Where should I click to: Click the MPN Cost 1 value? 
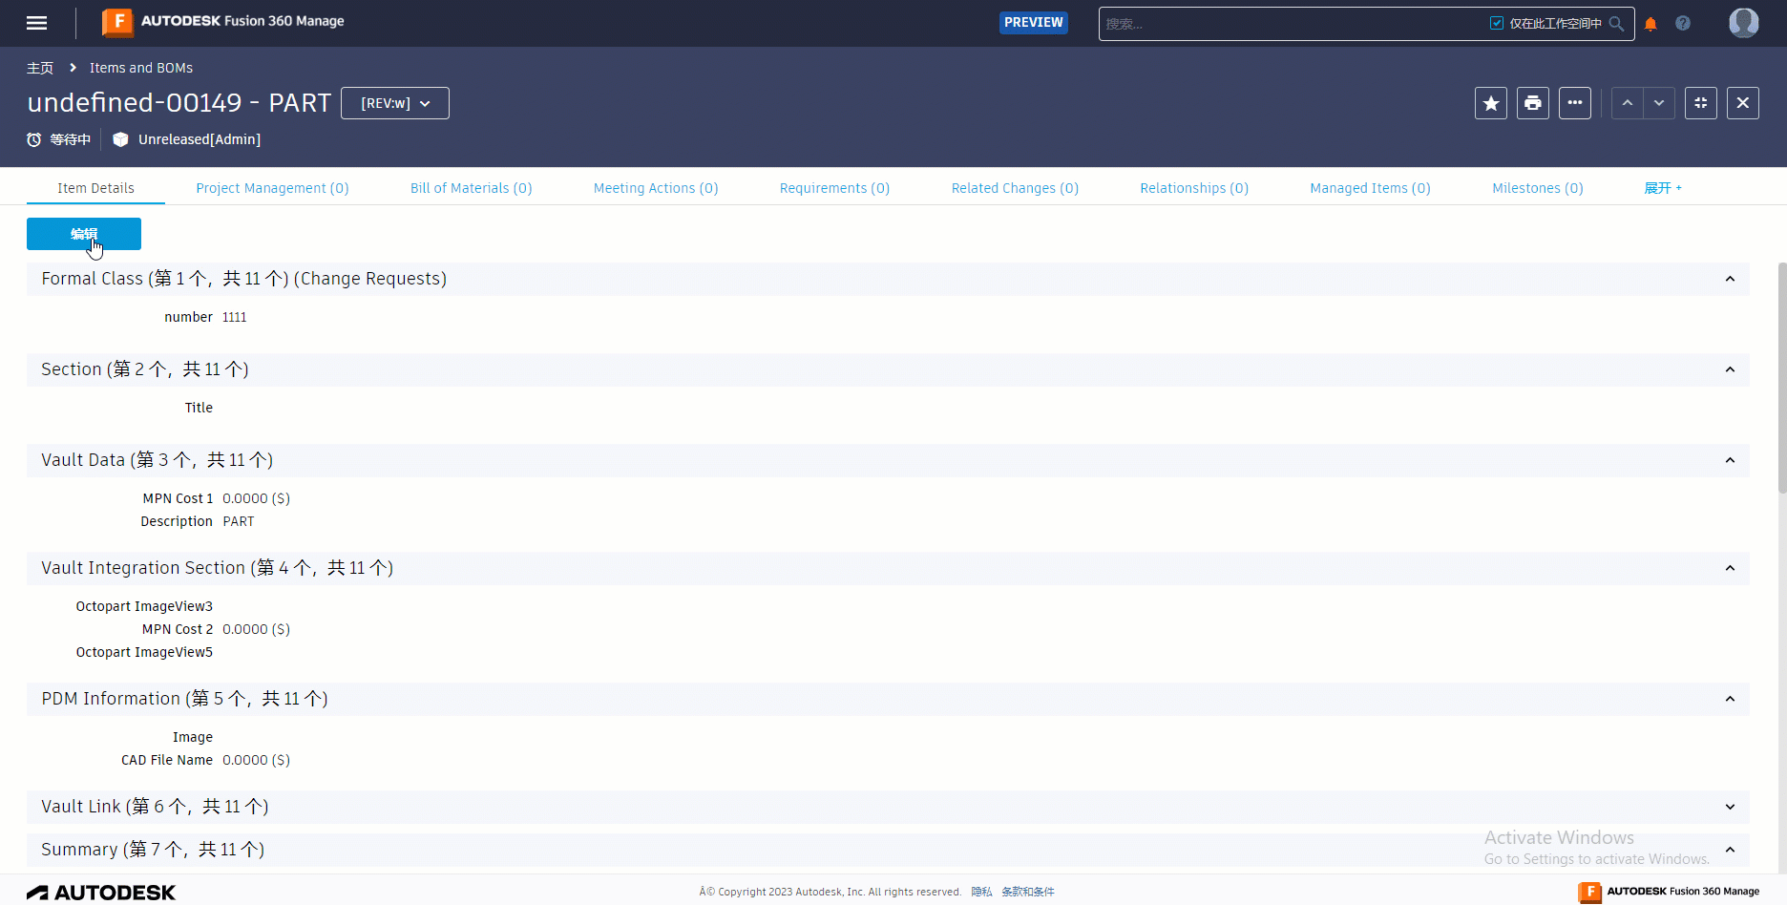pos(256,498)
